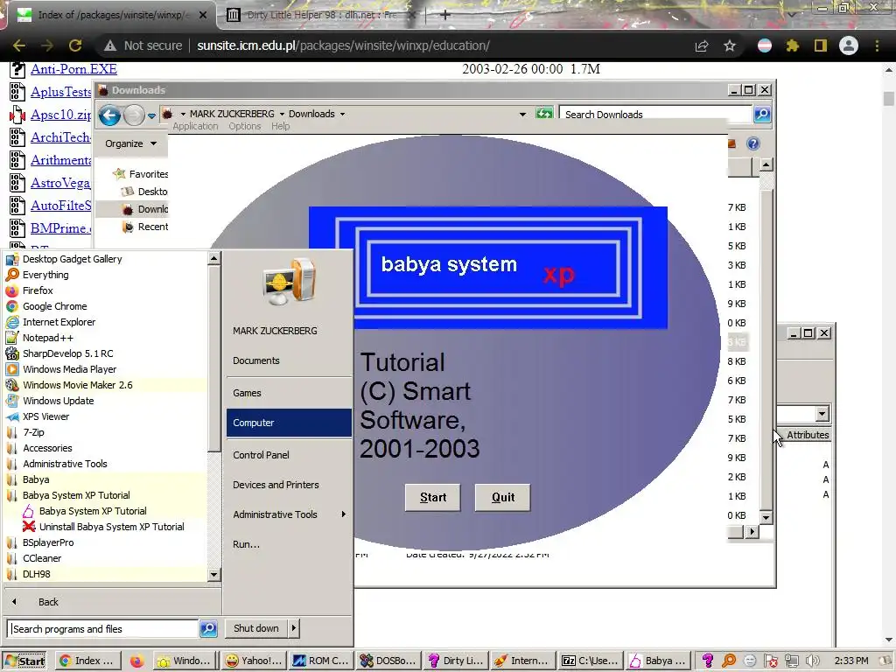Click the Search Downloads input field
Screen dimensions: 896x672
tap(655, 115)
